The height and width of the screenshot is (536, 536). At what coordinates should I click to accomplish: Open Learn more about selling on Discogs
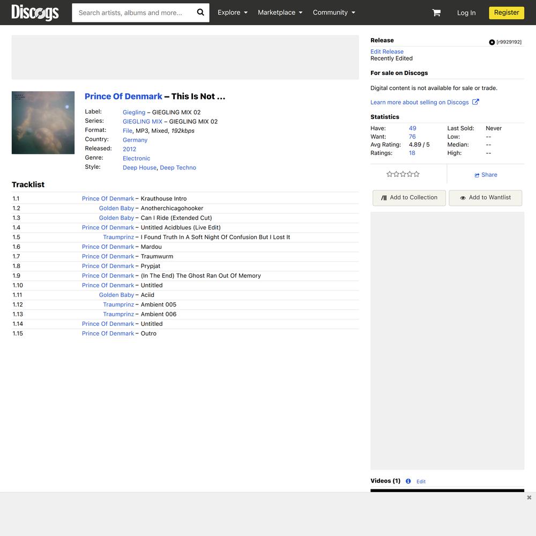420,102
